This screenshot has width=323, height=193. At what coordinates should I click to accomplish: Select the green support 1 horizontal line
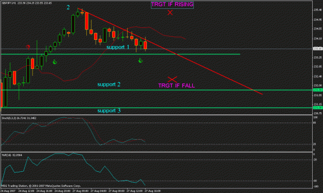point(120,54)
